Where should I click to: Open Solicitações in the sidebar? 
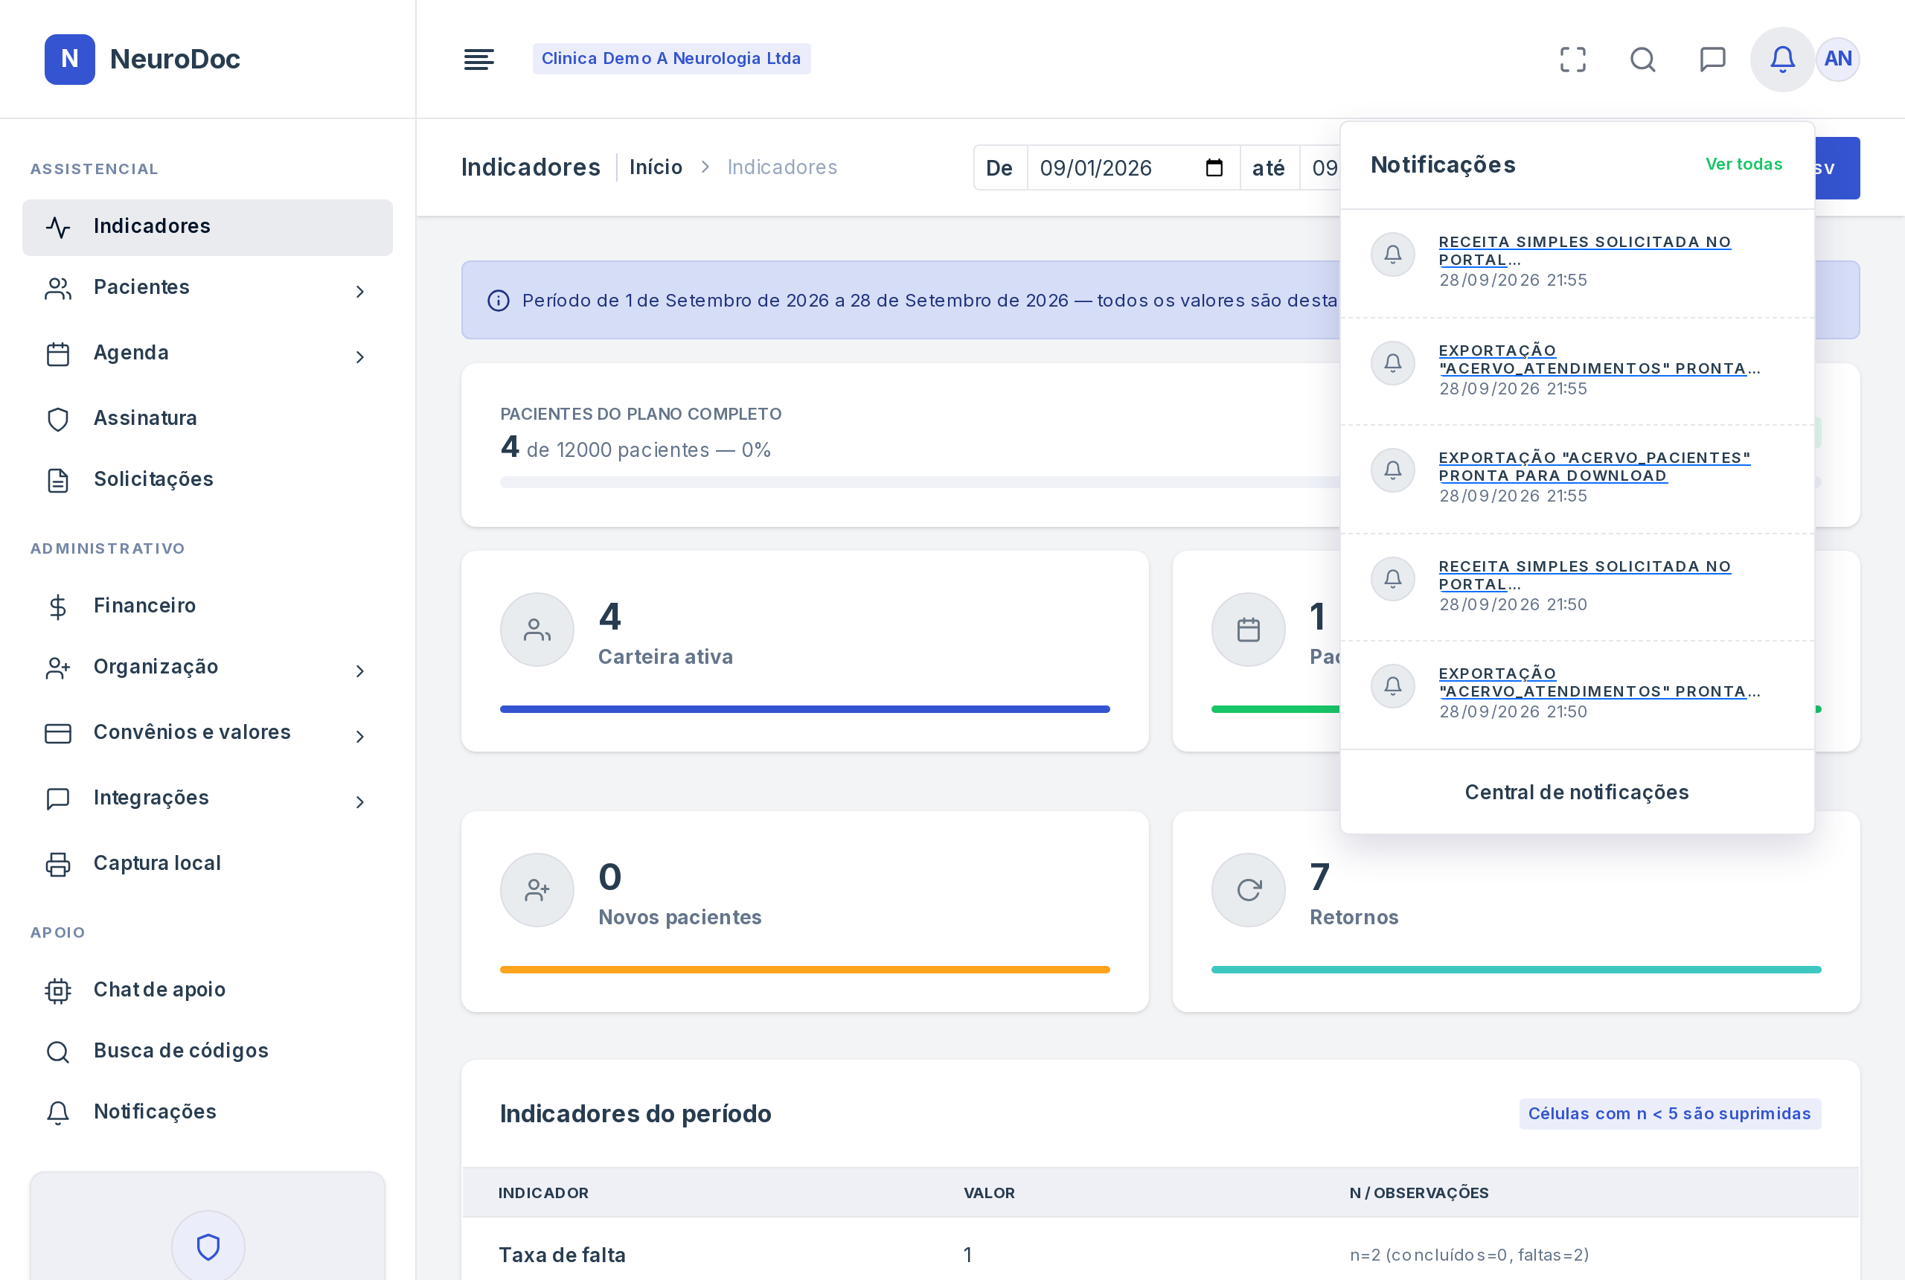208,479
